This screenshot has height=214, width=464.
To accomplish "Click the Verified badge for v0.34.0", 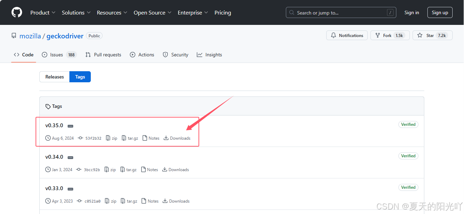I will tap(408, 156).
